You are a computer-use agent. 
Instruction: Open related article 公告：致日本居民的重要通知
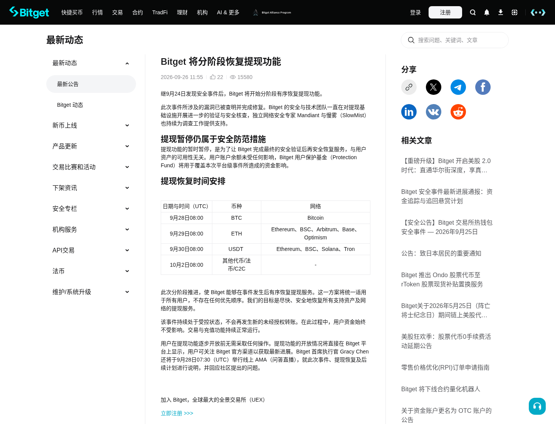click(441, 253)
